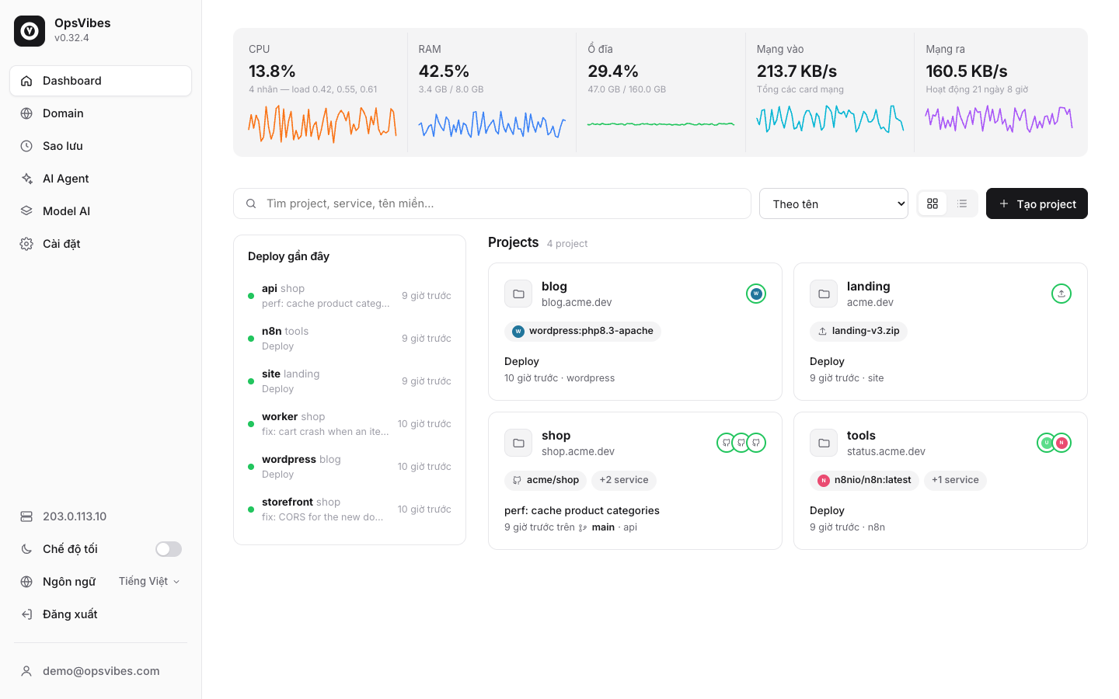Viewport: 1119px width, 699px height.
Task: Open the Dashboard menu item
Action: (x=101, y=81)
